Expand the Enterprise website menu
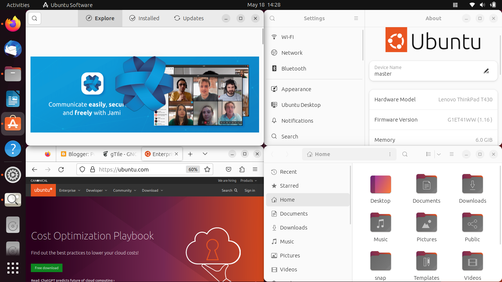The width and height of the screenshot is (502, 282). click(x=69, y=191)
